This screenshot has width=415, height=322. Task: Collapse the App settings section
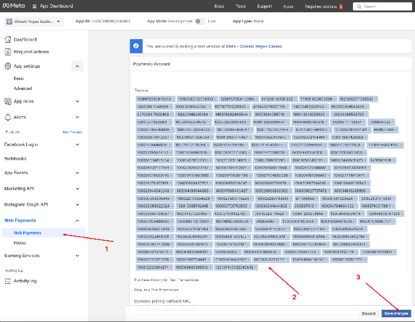click(77, 67)
